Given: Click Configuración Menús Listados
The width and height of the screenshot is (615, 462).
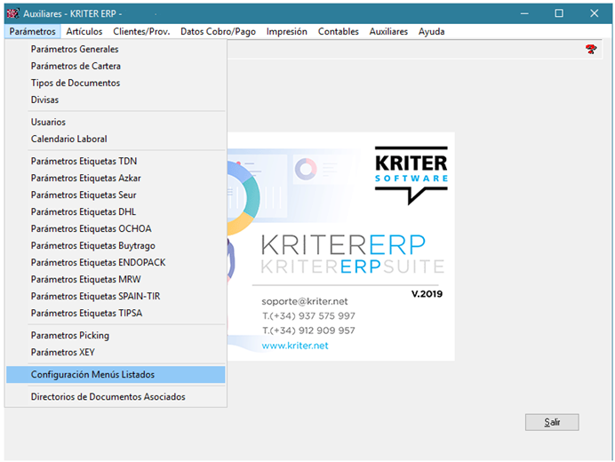Looking at the screenshot, I should point(116,375).
